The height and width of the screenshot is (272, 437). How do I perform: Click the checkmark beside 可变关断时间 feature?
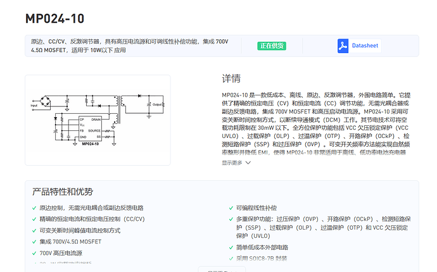pyautogui.click(x=34, y=231)
